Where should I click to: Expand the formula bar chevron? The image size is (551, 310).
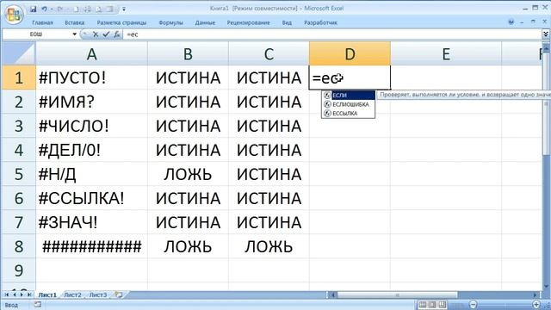click(x=546, y=34)
